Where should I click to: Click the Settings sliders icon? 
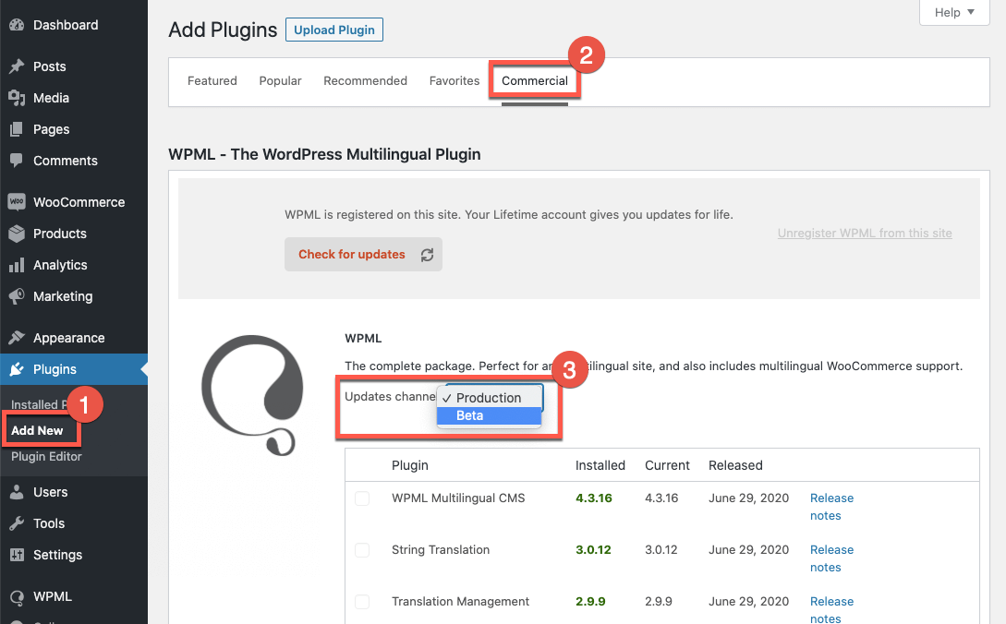tap(17, 555)
